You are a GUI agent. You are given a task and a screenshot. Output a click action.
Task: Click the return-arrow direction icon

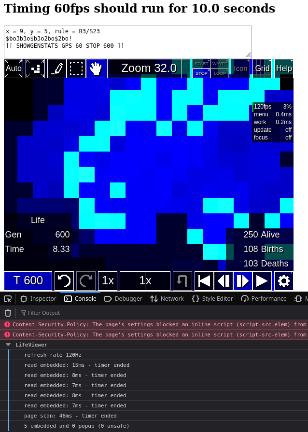coord(182,281)
